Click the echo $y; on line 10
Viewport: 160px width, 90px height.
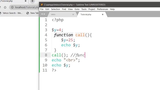point(61,65)
